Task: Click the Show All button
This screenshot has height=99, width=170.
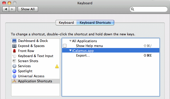Action: click(x=28, y=9)
